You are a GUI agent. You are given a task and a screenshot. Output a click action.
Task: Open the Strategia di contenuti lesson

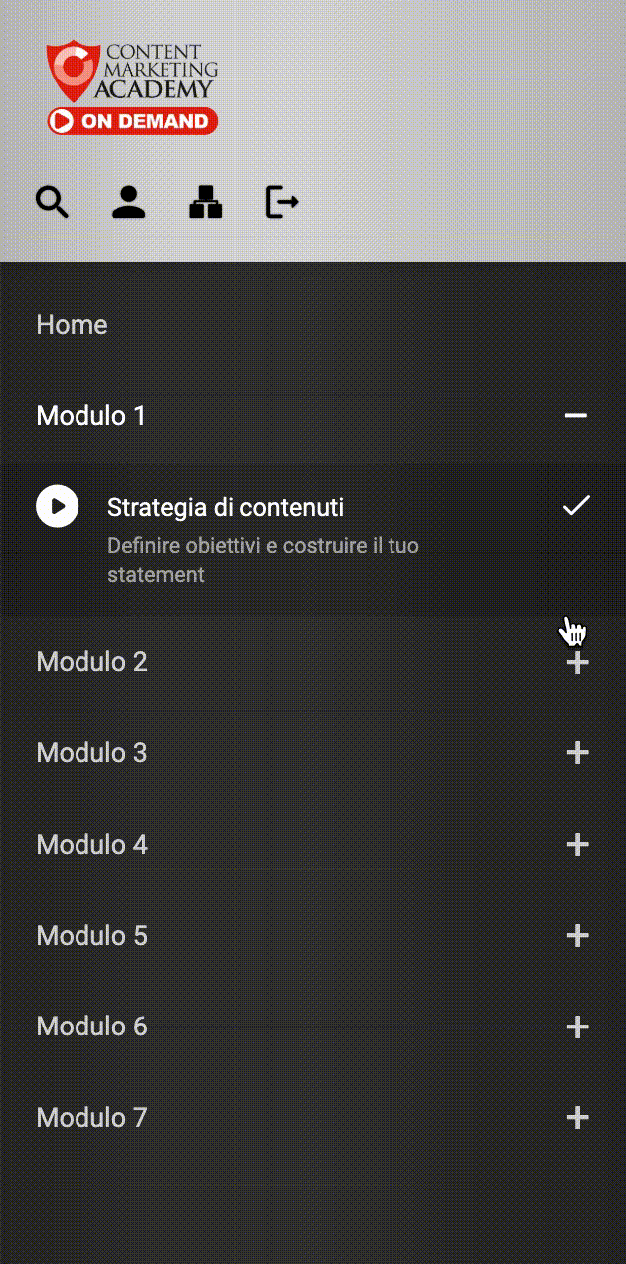(x=226, y=507)
